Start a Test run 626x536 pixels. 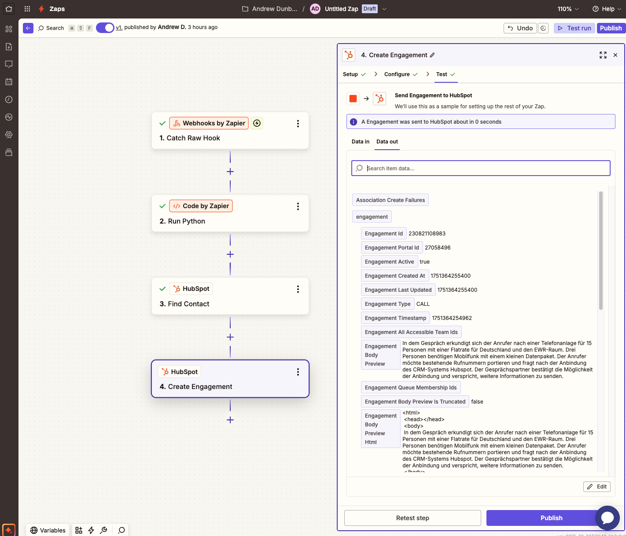tap(574, 28)
